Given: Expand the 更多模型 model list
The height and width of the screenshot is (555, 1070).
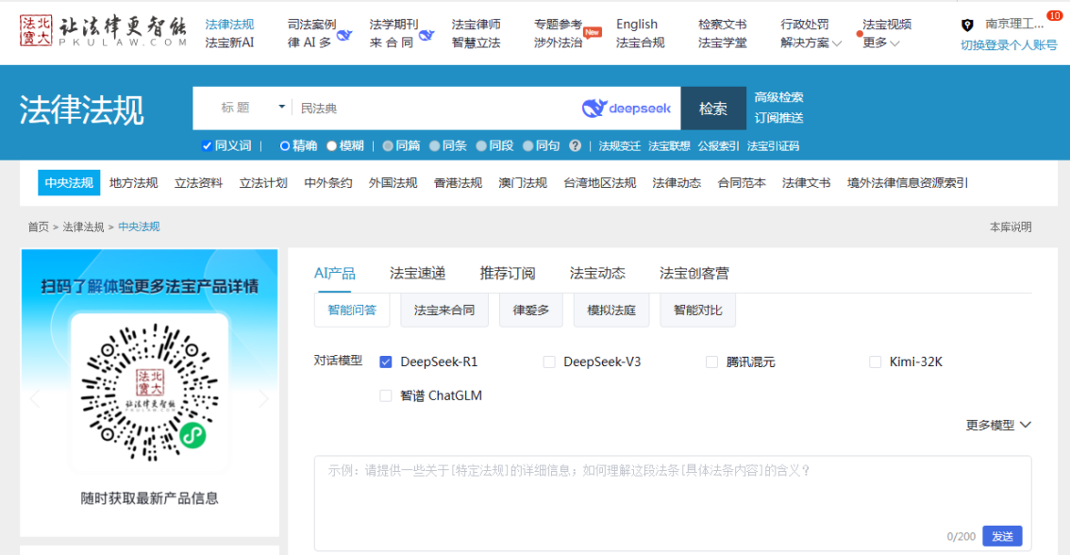Looking at the screenshot, I should tap(998, 425).
